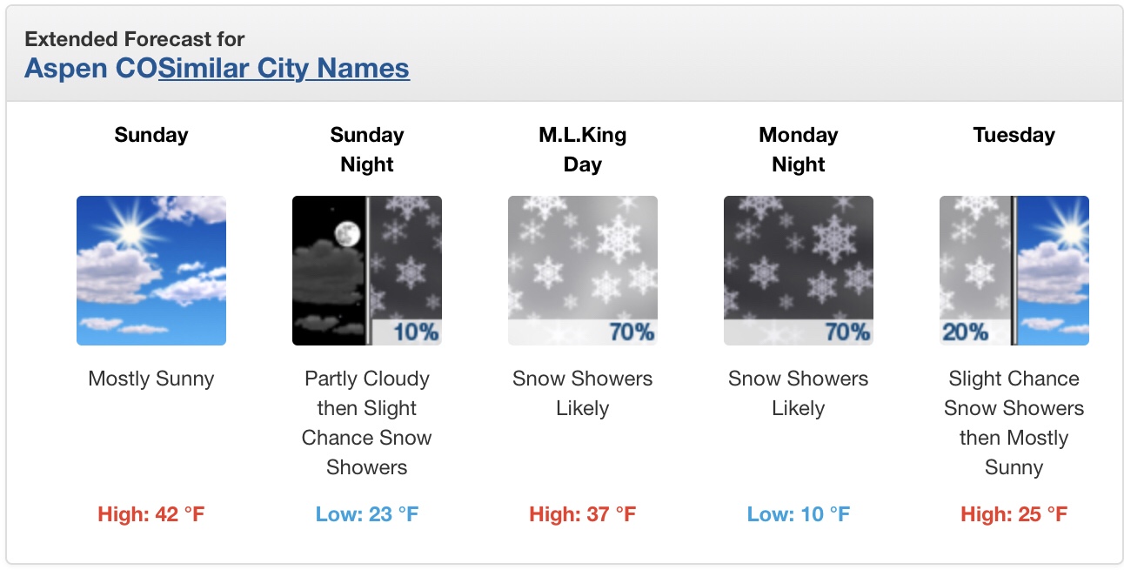The width and height of the screenshot is (1124, 570).
Task: Open the Similar City Names link
Action: point(284,68)
